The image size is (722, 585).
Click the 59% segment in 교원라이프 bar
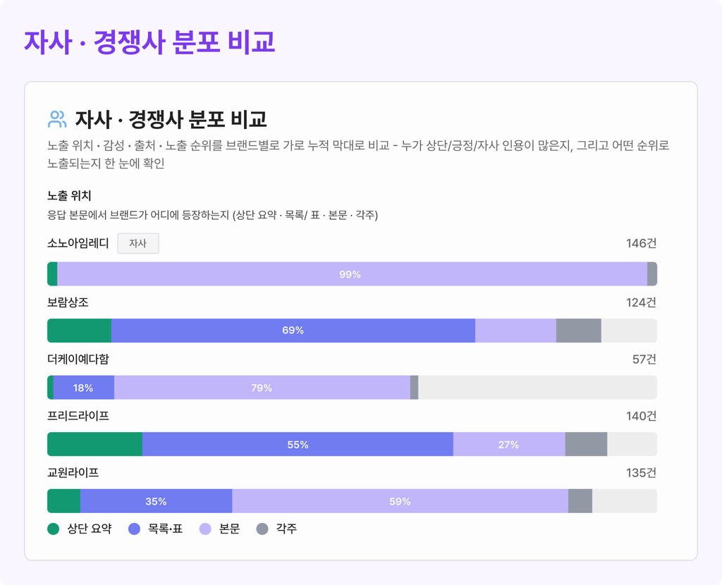coord(400,500)
